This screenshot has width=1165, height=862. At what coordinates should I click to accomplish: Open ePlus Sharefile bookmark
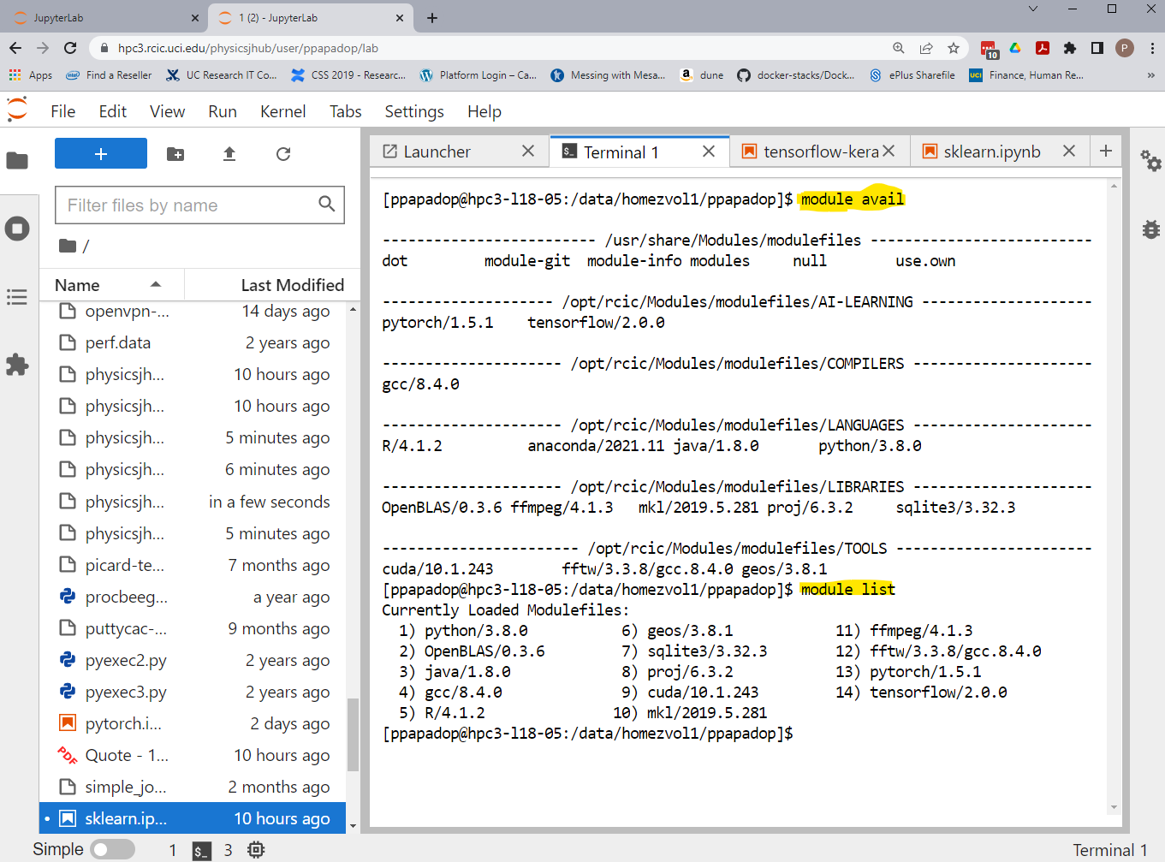coord(912,75)
